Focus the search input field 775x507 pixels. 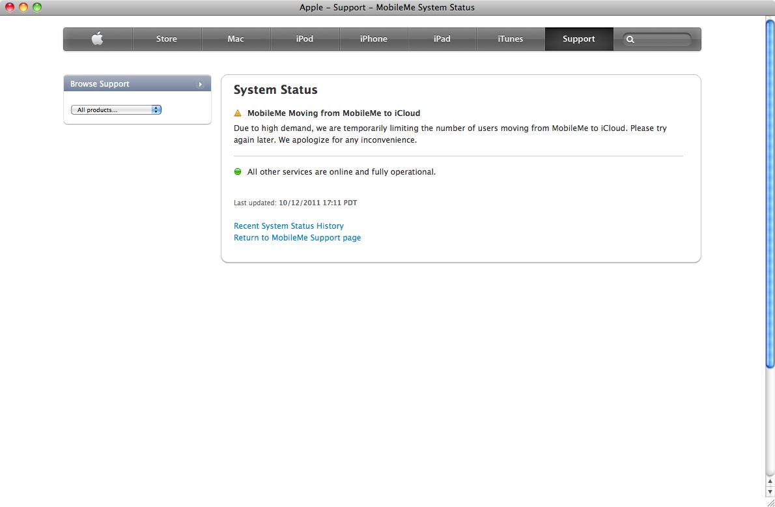pos(657,40)
